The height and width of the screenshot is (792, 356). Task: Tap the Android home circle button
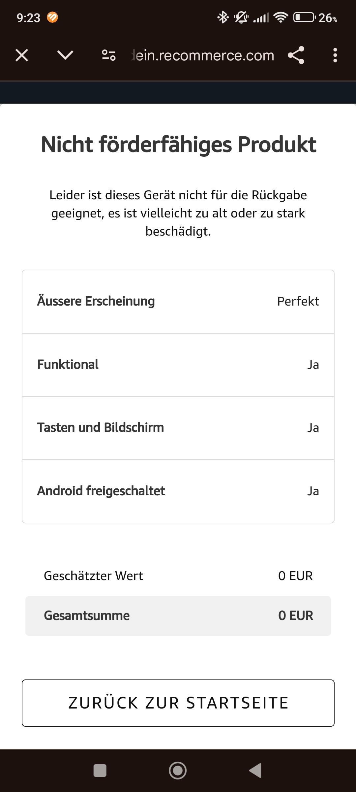178,771
